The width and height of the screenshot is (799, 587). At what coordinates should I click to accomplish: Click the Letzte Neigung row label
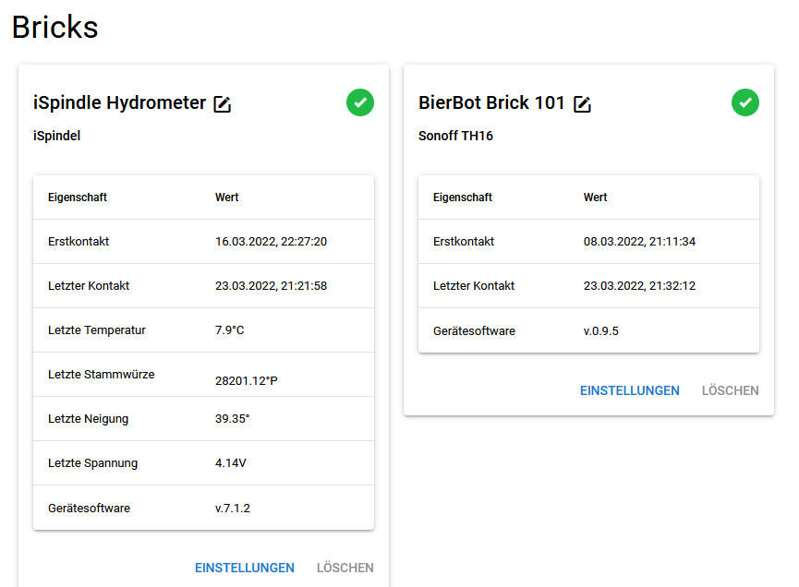[x=88, y=419]
